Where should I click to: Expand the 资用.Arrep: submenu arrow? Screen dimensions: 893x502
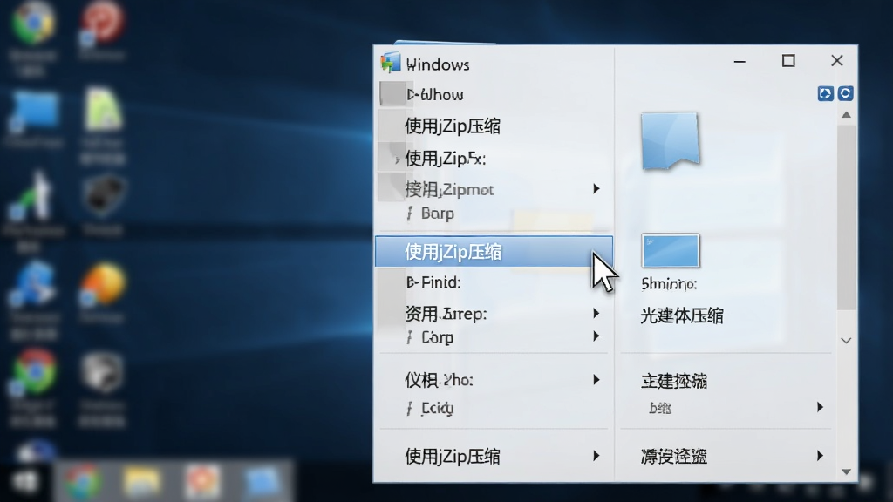pyautogui.click(x=596, y=313)
